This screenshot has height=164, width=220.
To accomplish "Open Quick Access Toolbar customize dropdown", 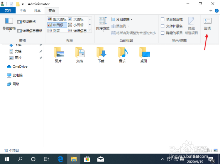I will pyautogui.click(x=23, y=4).
